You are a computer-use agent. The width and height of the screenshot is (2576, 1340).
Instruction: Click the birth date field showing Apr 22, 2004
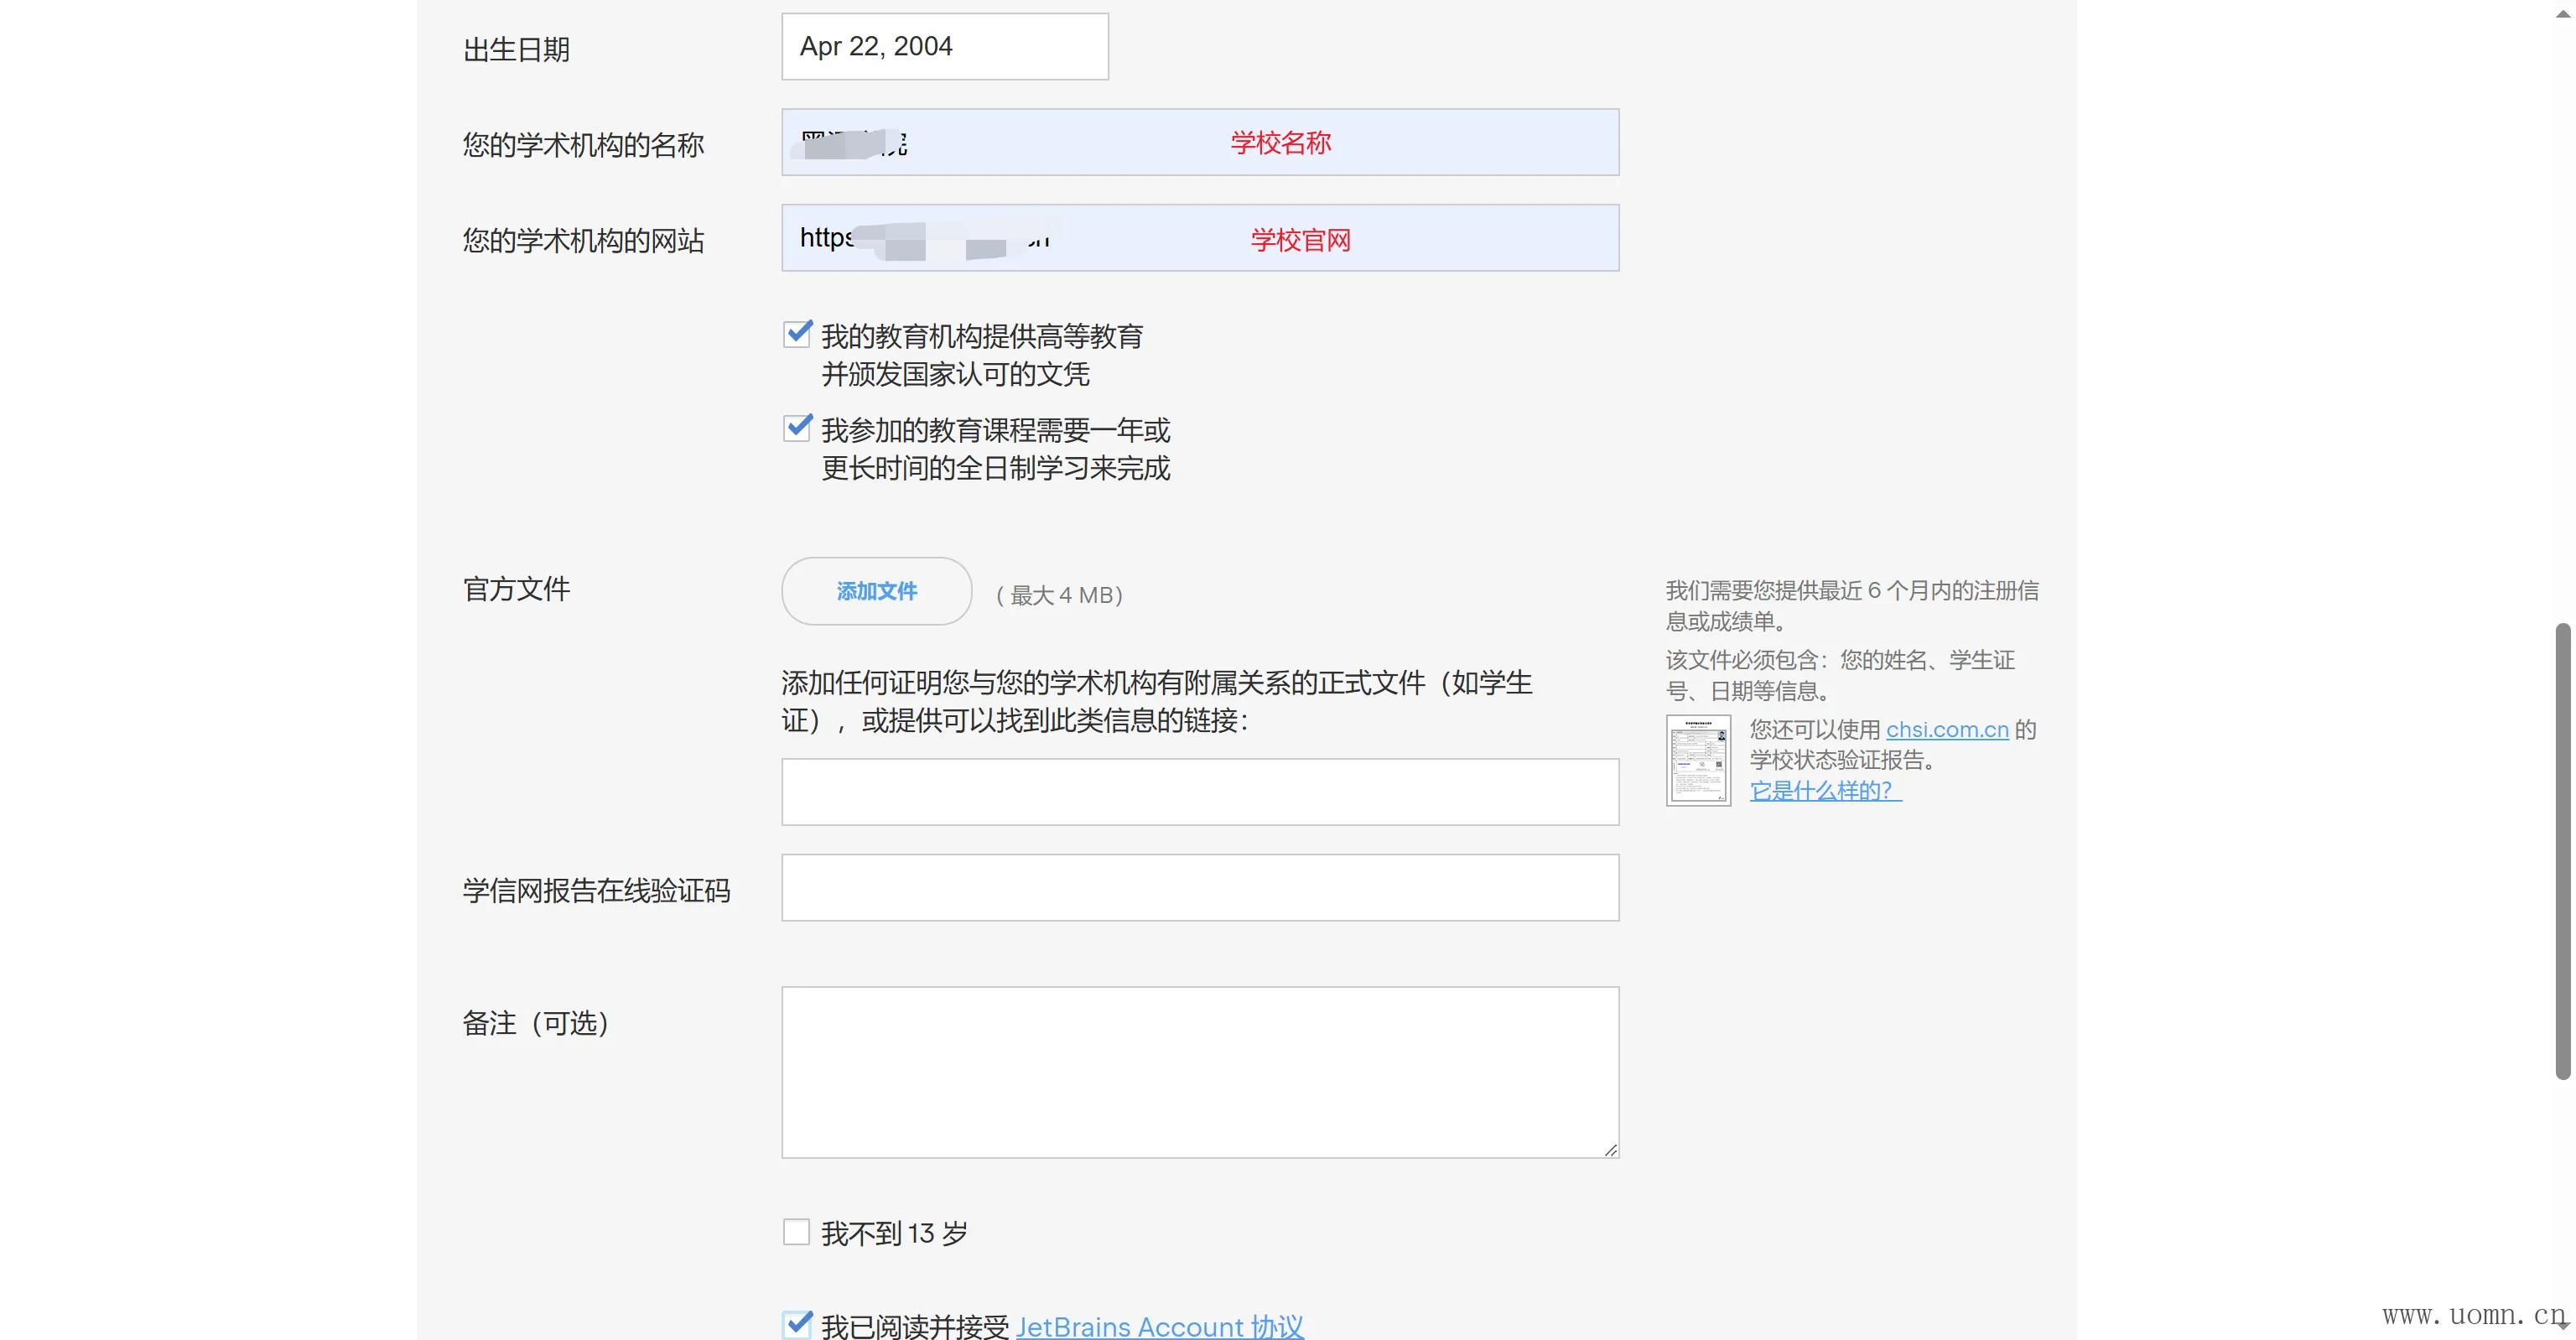coord(944,47)
